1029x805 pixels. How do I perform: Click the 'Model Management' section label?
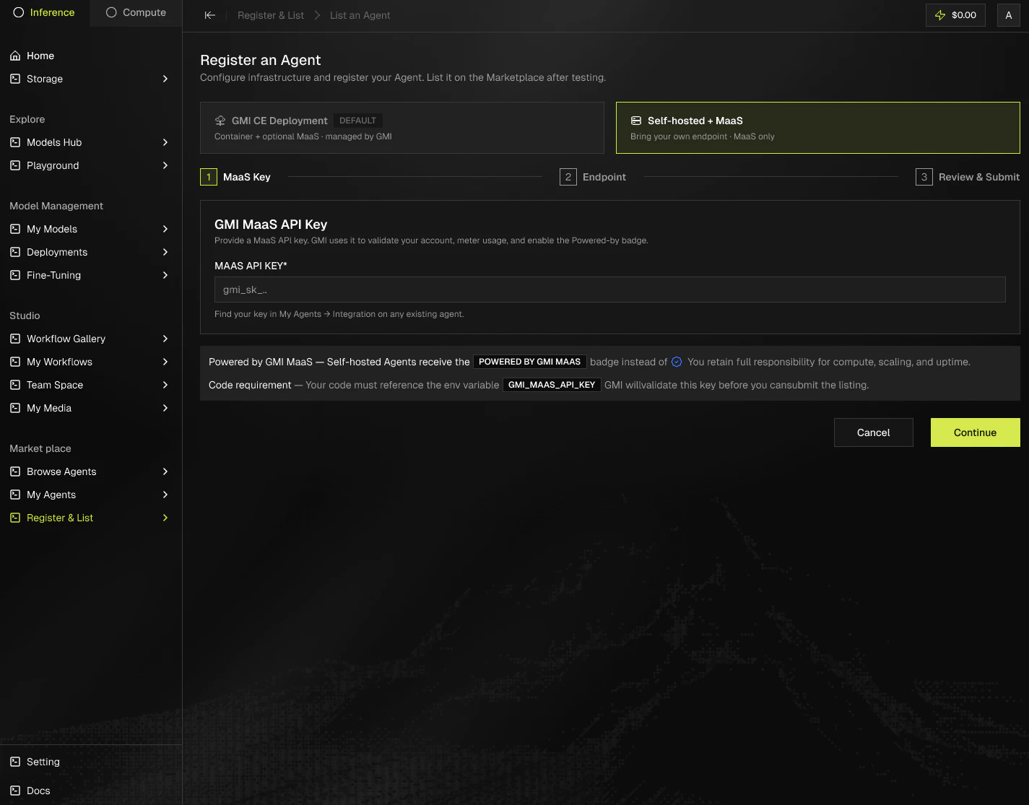pos(56,206)
